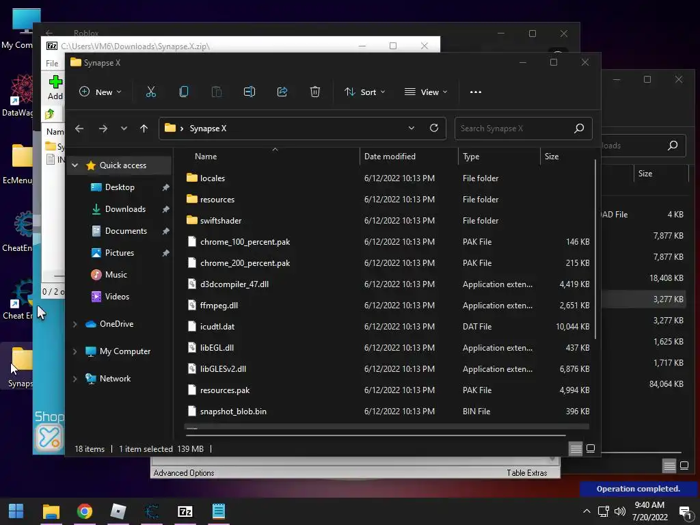
Task: Open the New dropdown menu
Action: coord(100,92)
